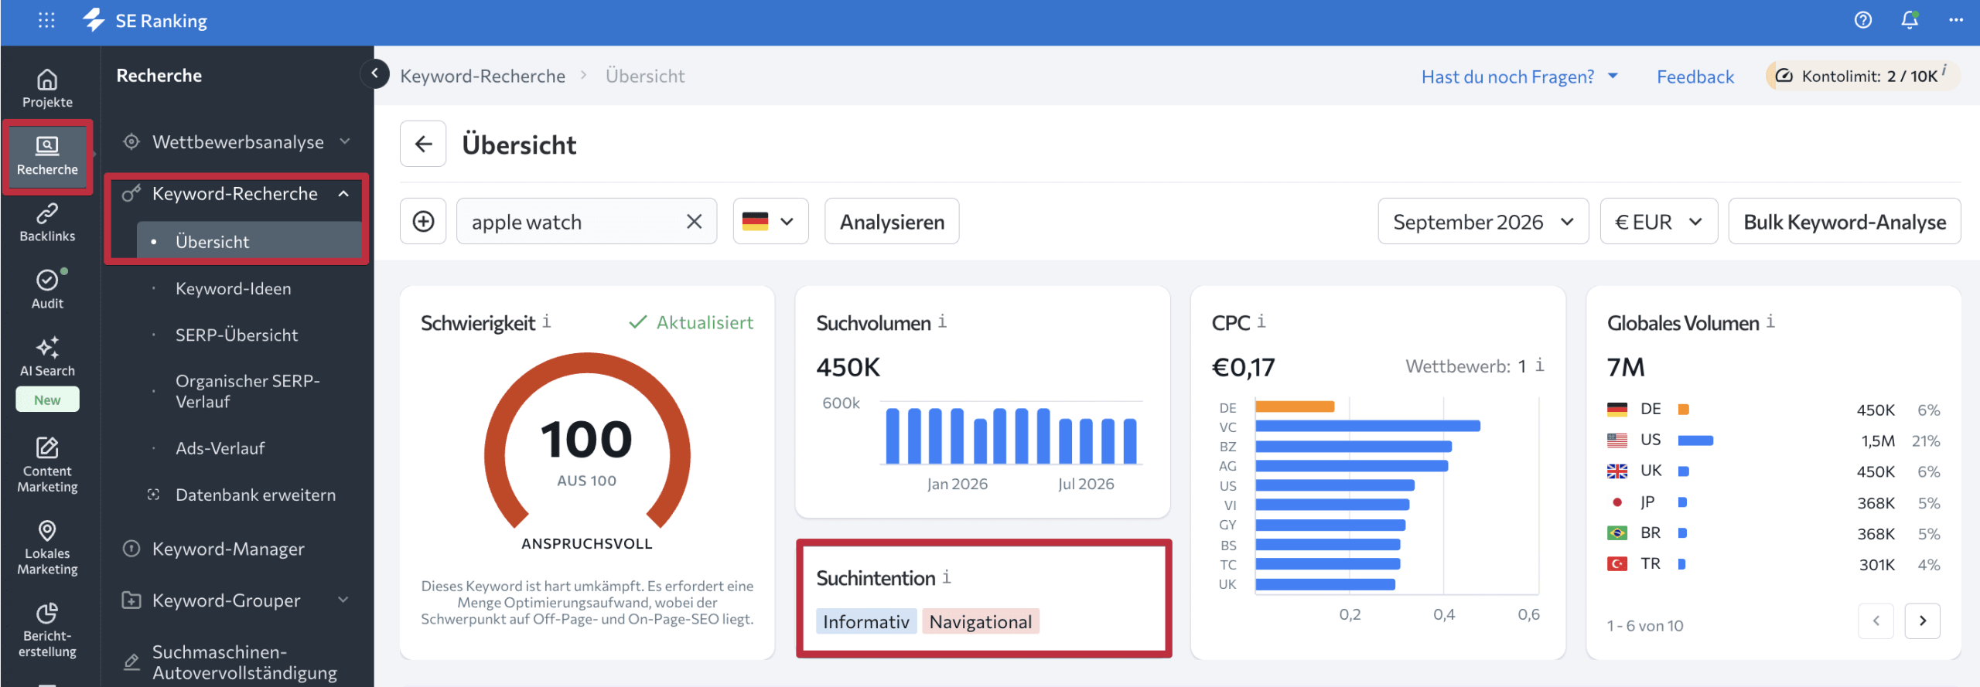Show info icon next to Suchintention

(x=946, y=576)
